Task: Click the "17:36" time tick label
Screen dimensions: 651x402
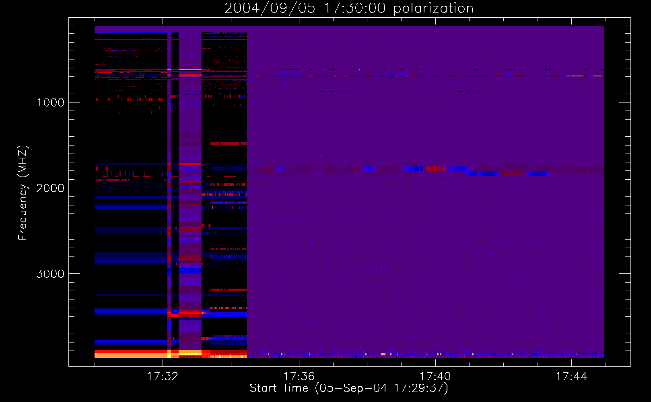Action: (299, 377)
